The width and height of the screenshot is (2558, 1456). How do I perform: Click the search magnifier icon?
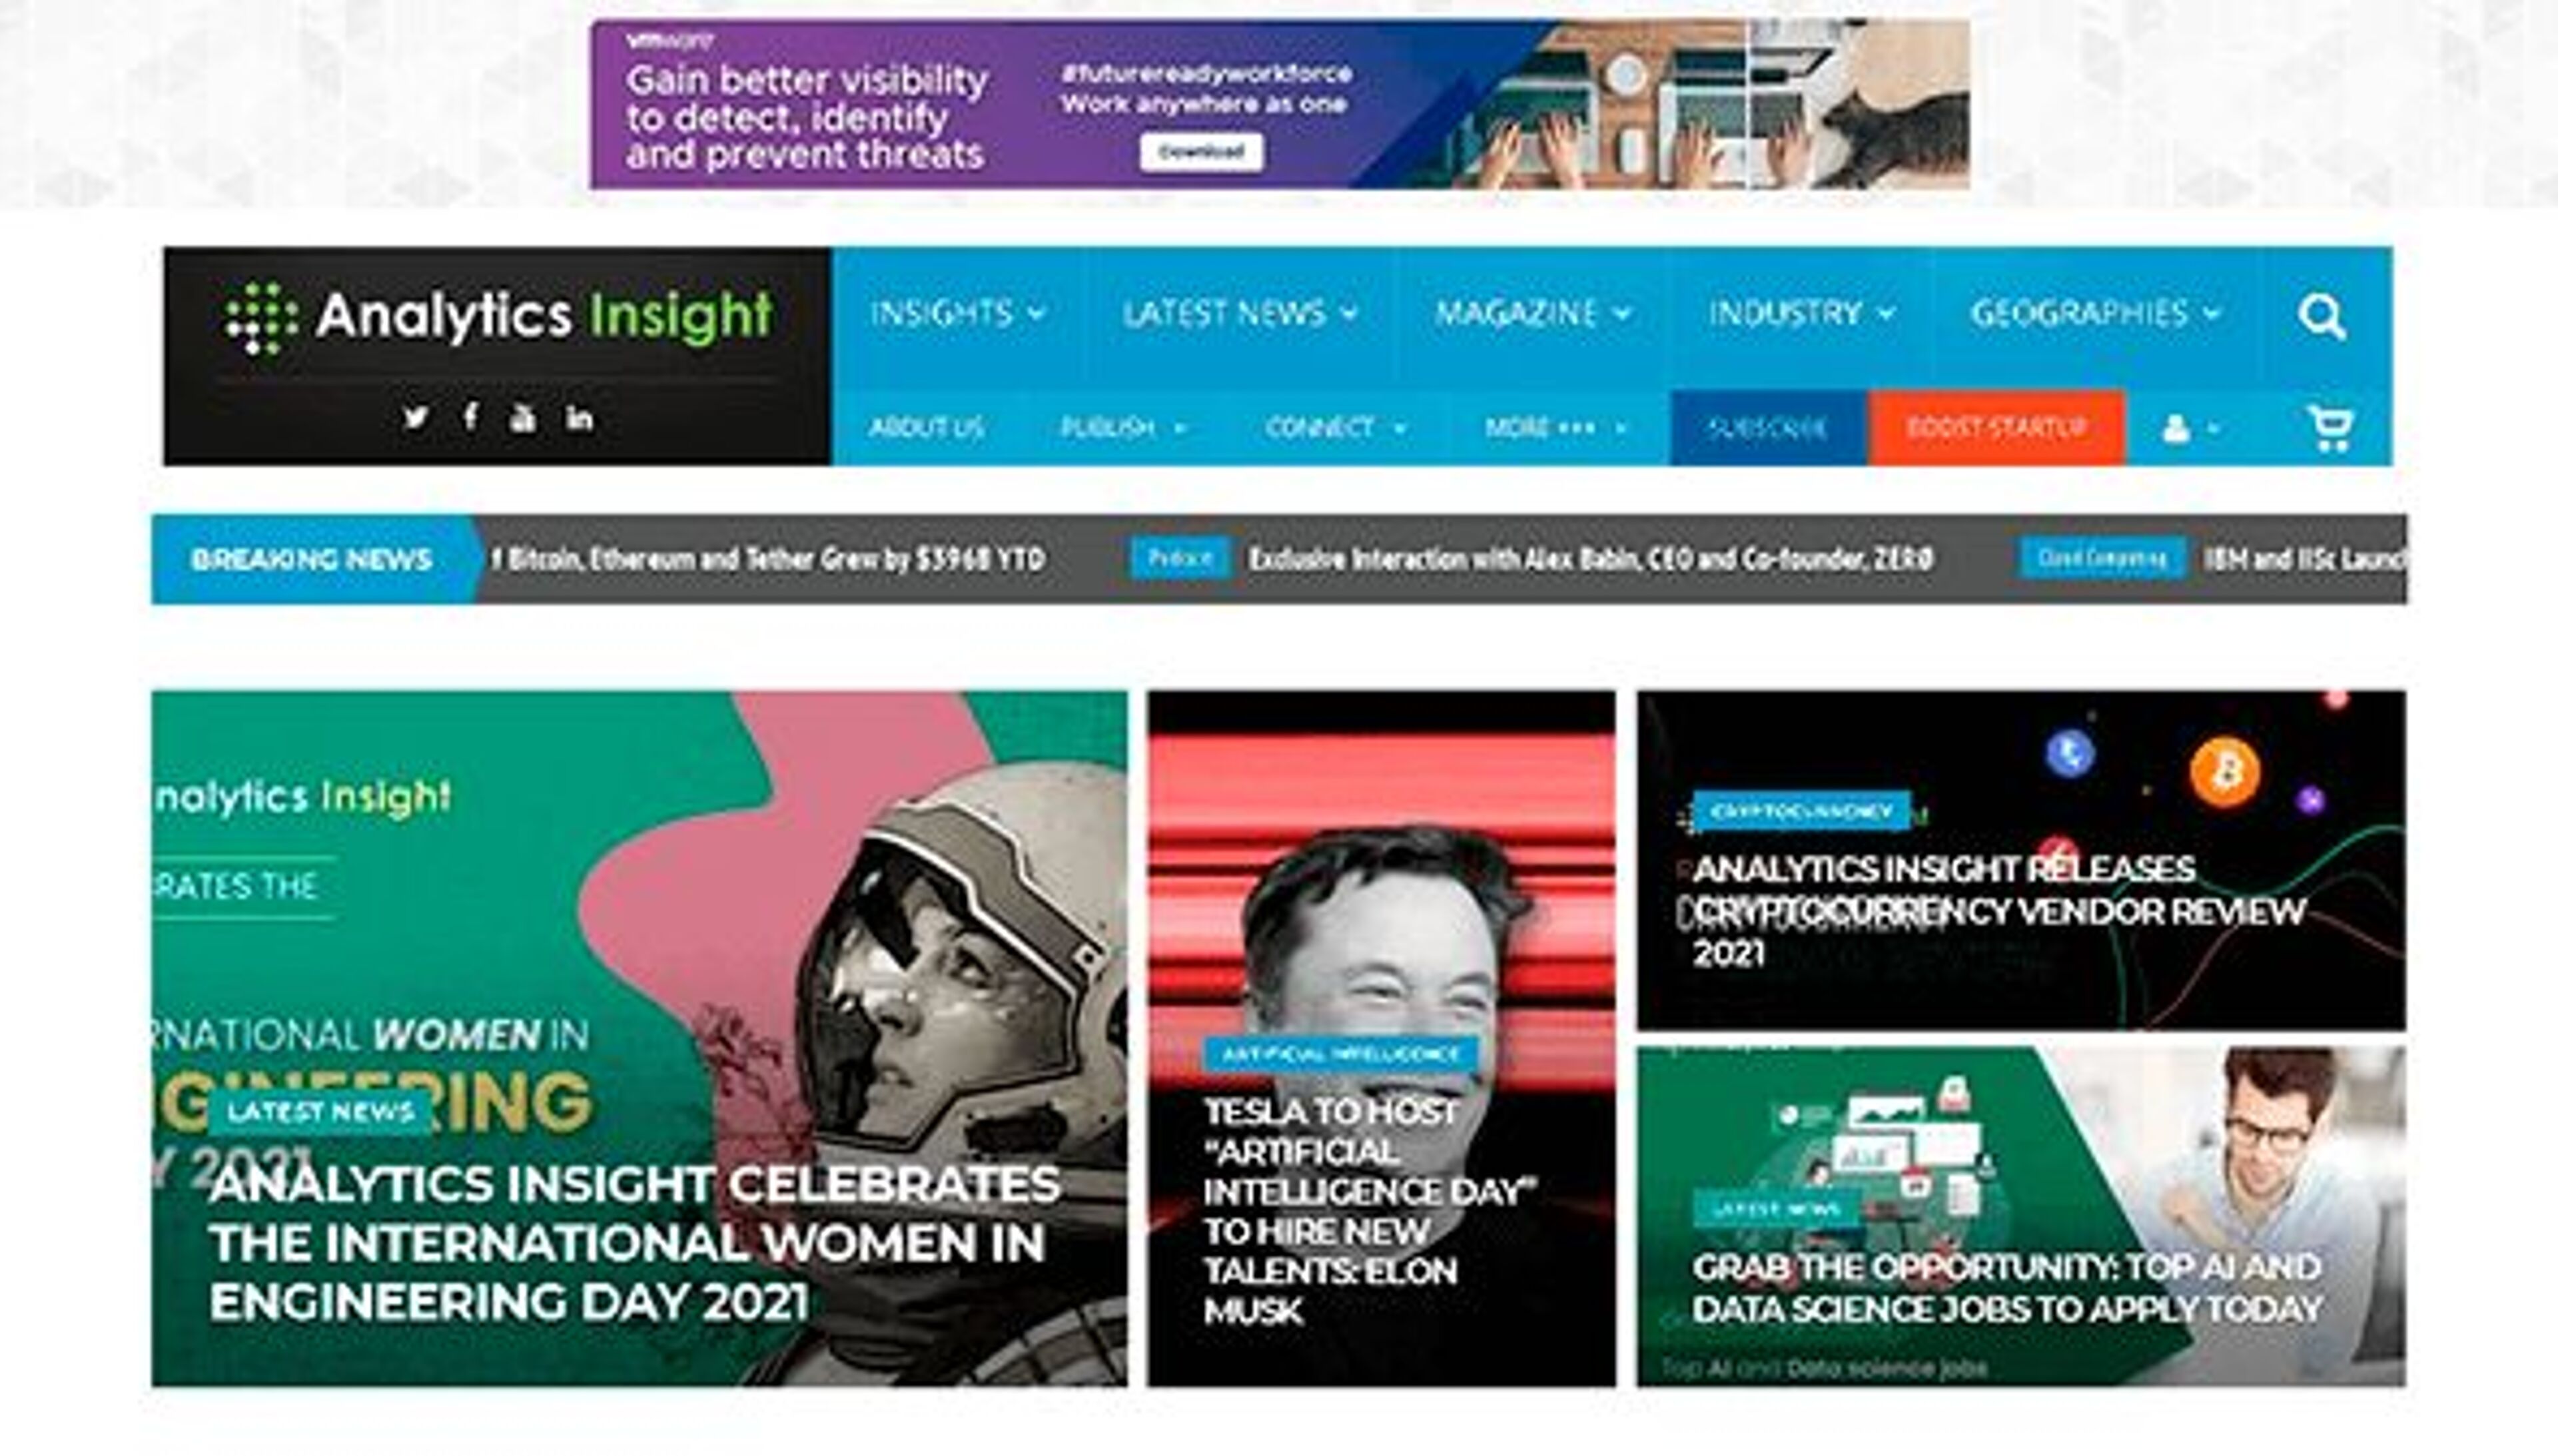coord(2320,317)
